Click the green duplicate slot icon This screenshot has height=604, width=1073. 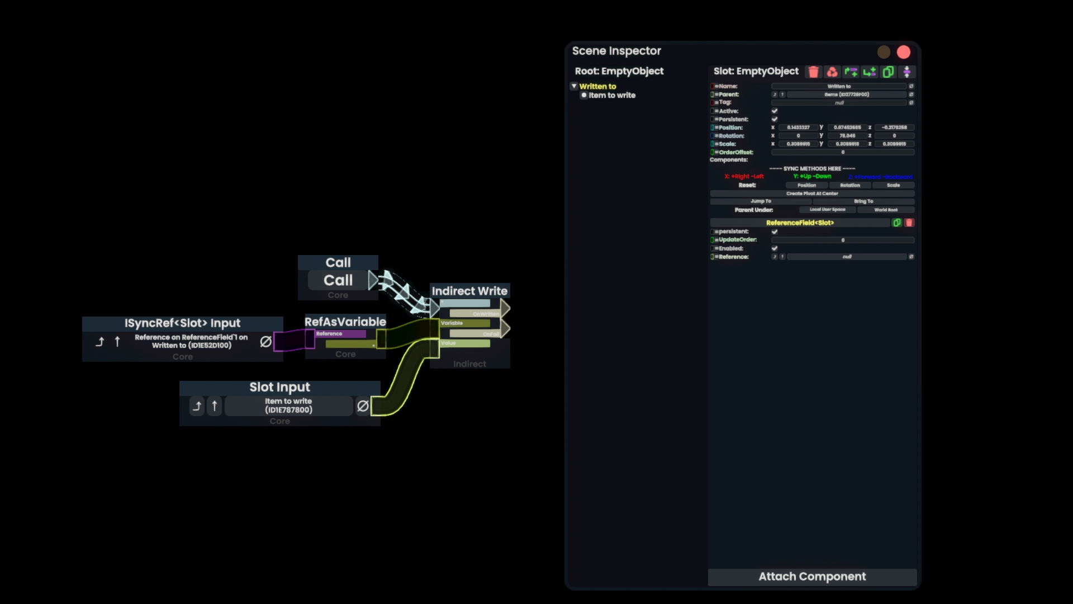(x=888, y=72)
